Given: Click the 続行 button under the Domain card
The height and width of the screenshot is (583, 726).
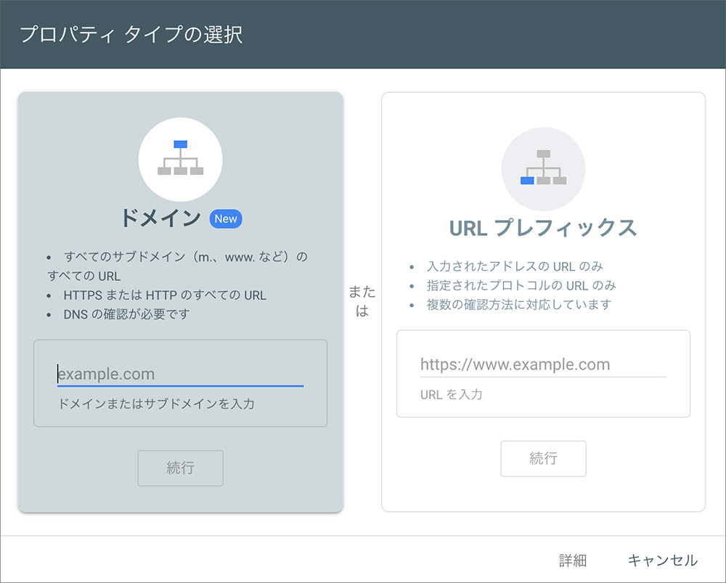Looking at the screenshot, I should [180, 468].
